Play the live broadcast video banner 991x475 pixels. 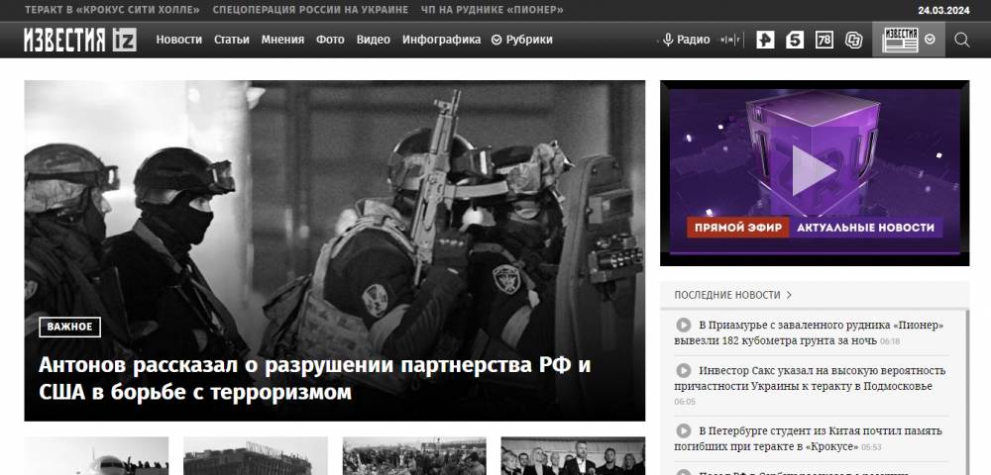coord(815,172)
